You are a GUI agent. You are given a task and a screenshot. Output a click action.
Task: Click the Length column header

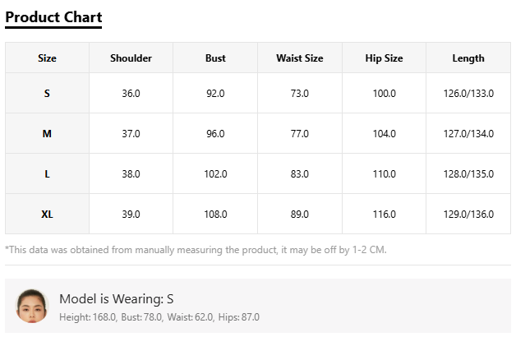tap(468, 58)
